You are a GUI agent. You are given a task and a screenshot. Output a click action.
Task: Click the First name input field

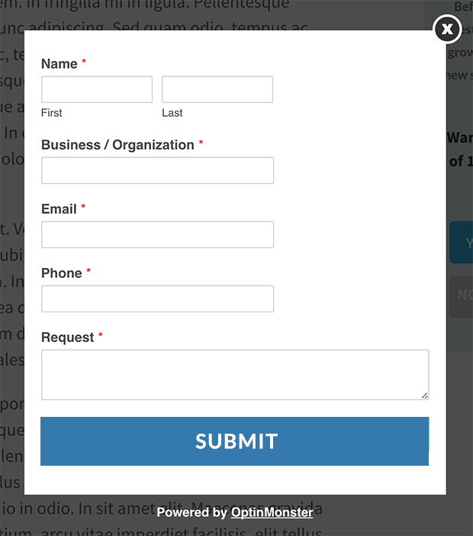coord(97,89)
